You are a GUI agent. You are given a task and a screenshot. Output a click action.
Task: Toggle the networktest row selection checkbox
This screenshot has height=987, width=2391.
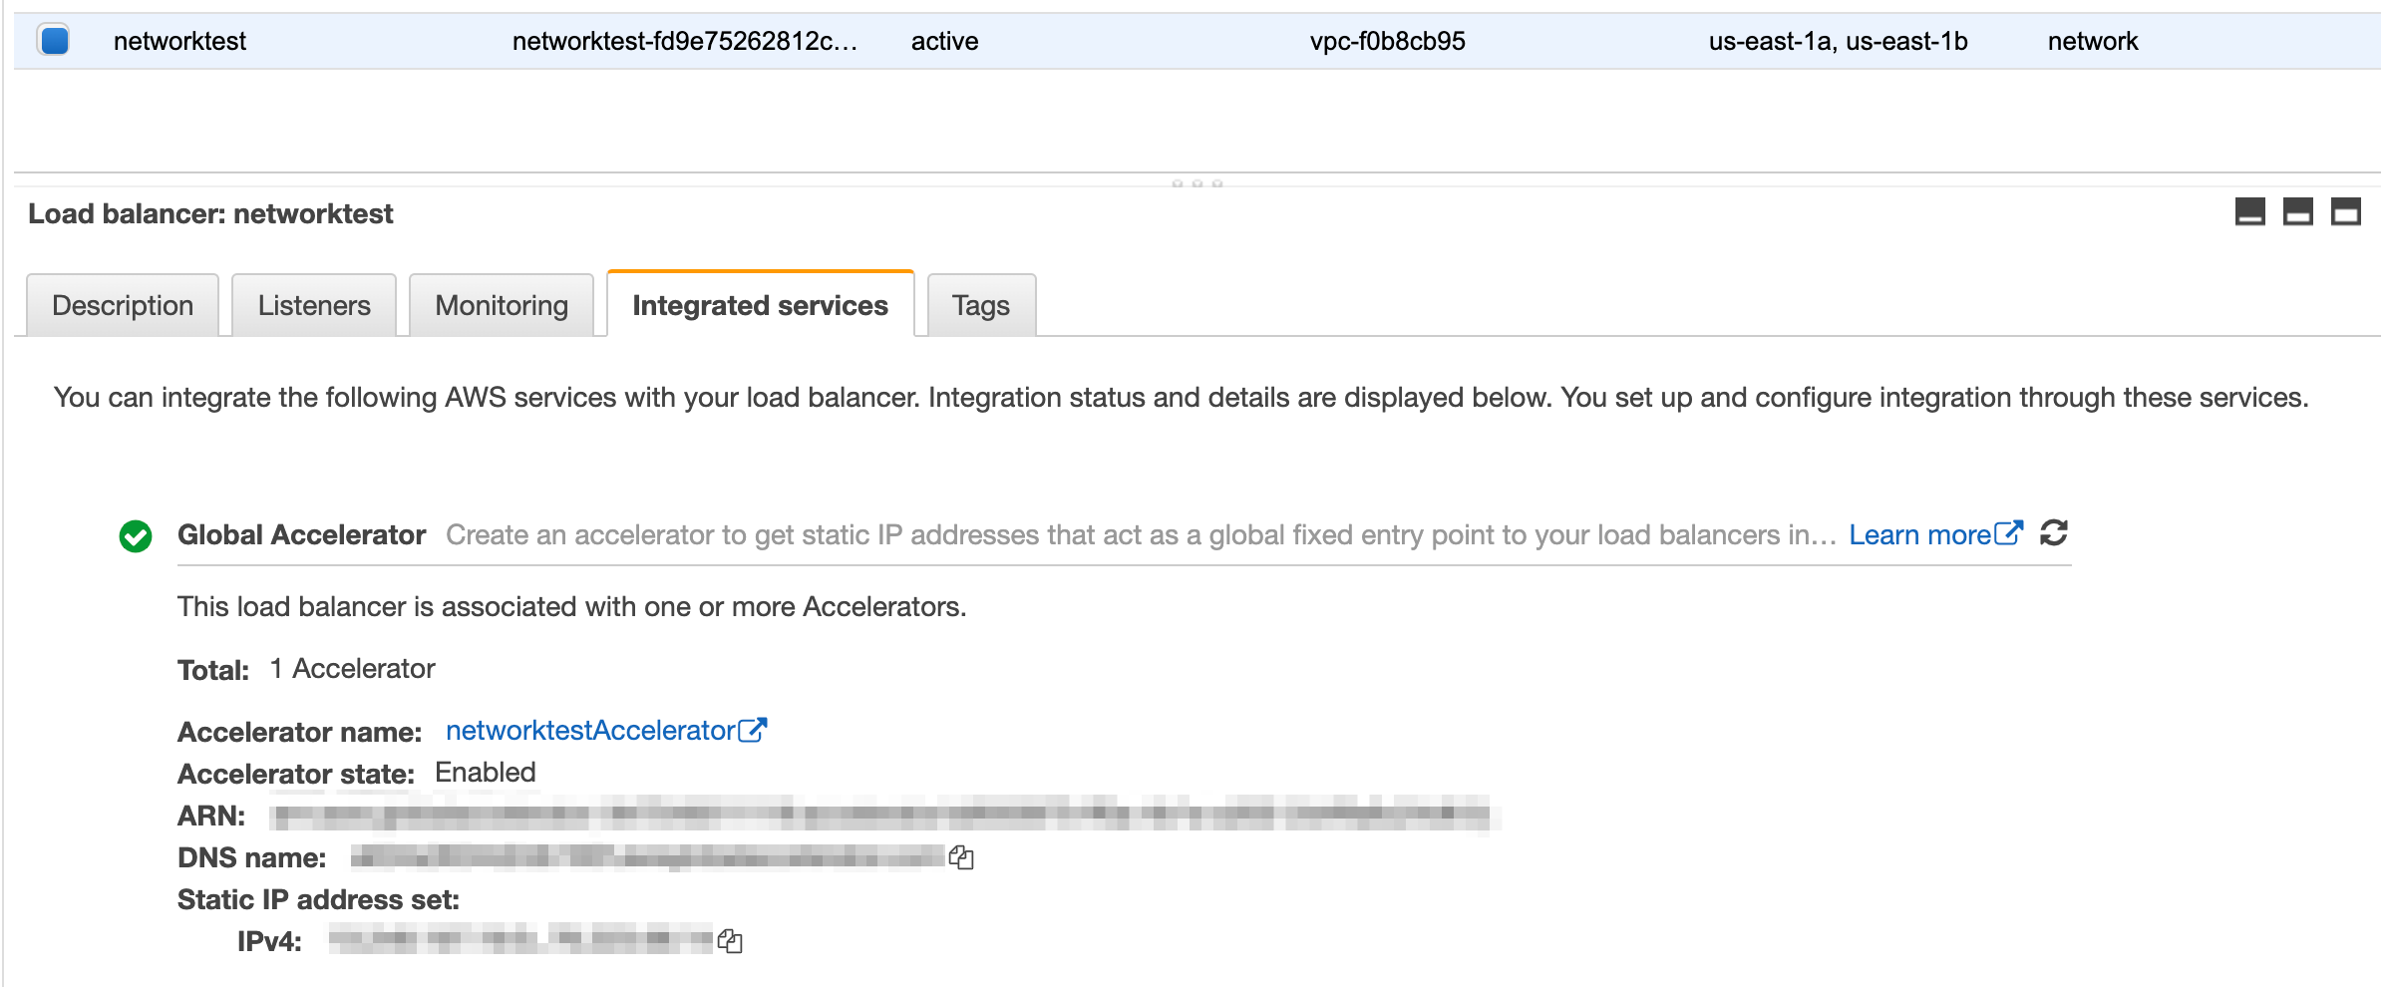54,41
